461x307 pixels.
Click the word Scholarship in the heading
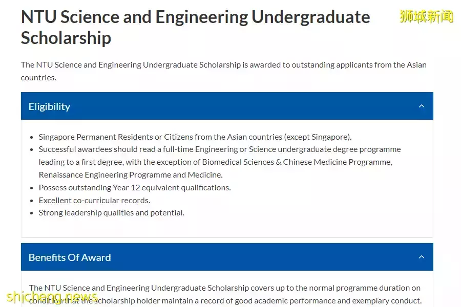[66, 38]
